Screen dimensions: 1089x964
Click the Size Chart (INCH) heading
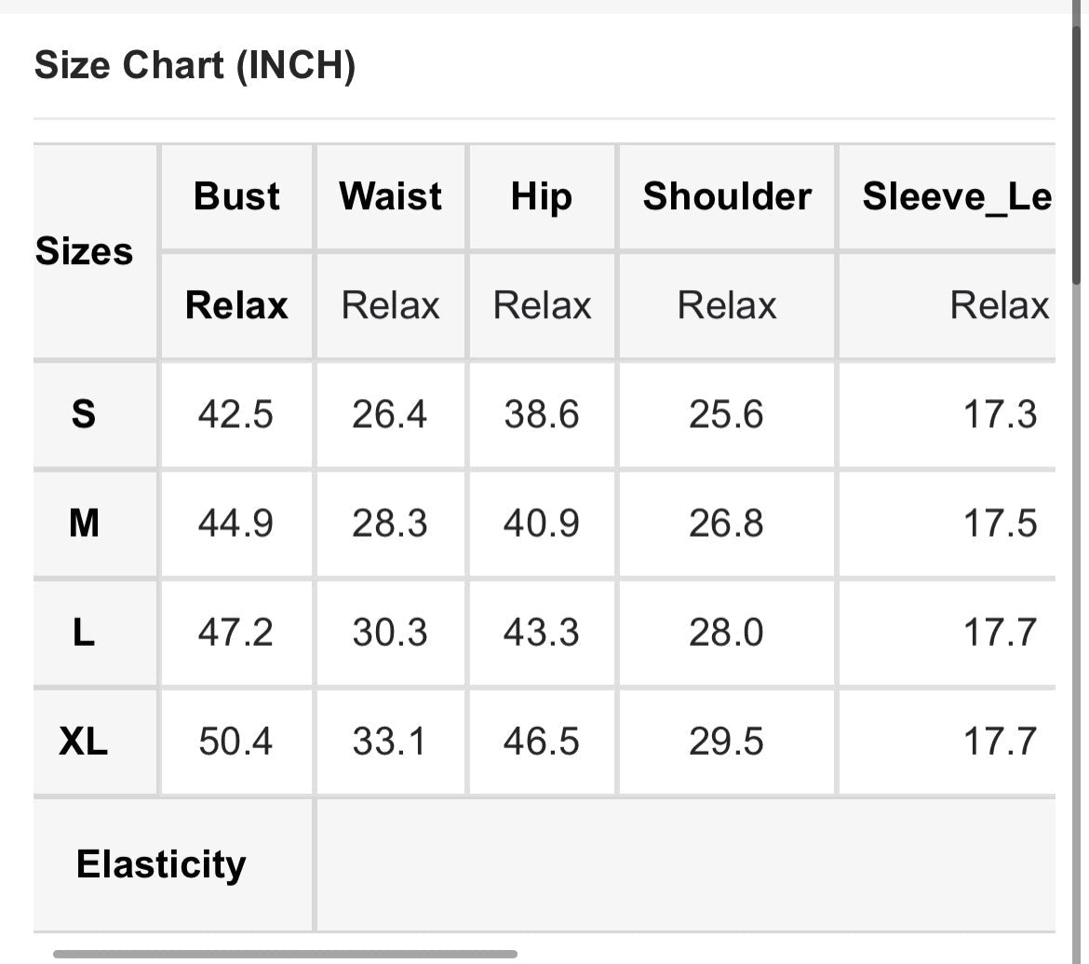pyautogui.click(x=195, y=66)
